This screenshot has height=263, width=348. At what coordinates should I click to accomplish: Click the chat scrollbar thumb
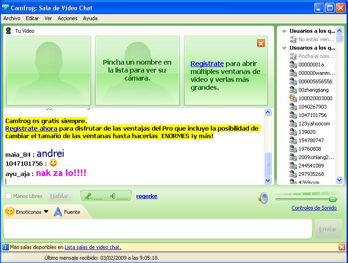coord(268,164)
